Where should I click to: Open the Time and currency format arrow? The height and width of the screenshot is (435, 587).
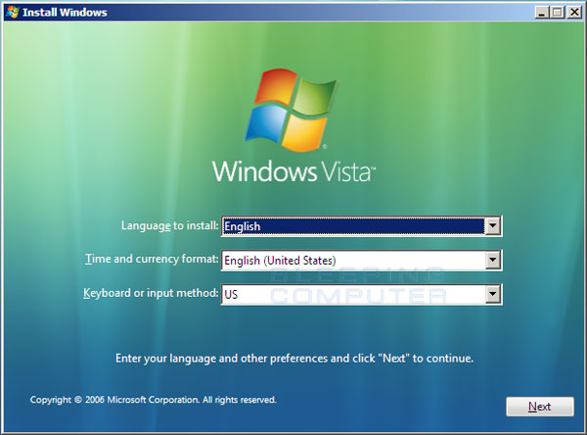(493, 260)
